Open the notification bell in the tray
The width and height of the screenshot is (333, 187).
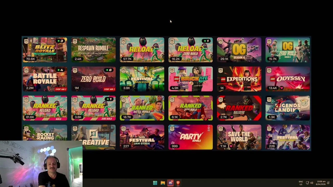coord(328,183)
